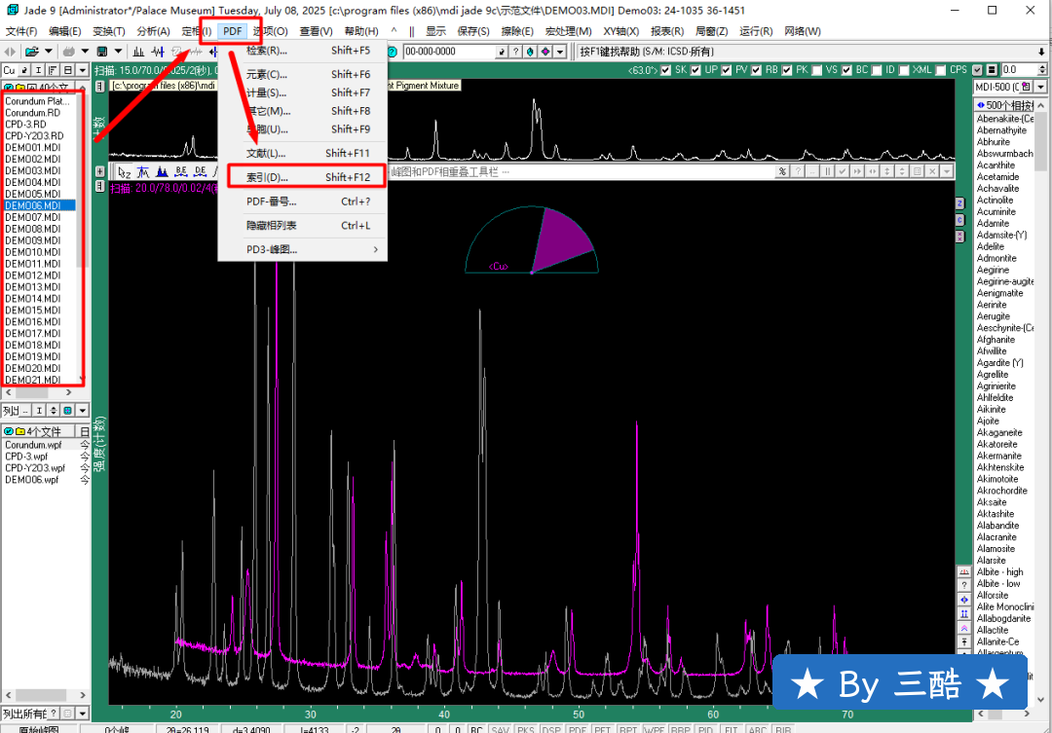The height and width of the screenshot is (733, 1052).
Task: Click the 保存(S) button
Action: [x=473, y=31]
